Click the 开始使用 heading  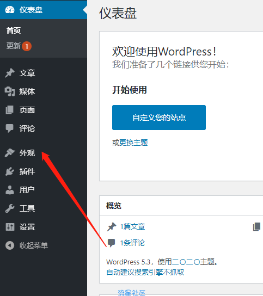(130, 90)
